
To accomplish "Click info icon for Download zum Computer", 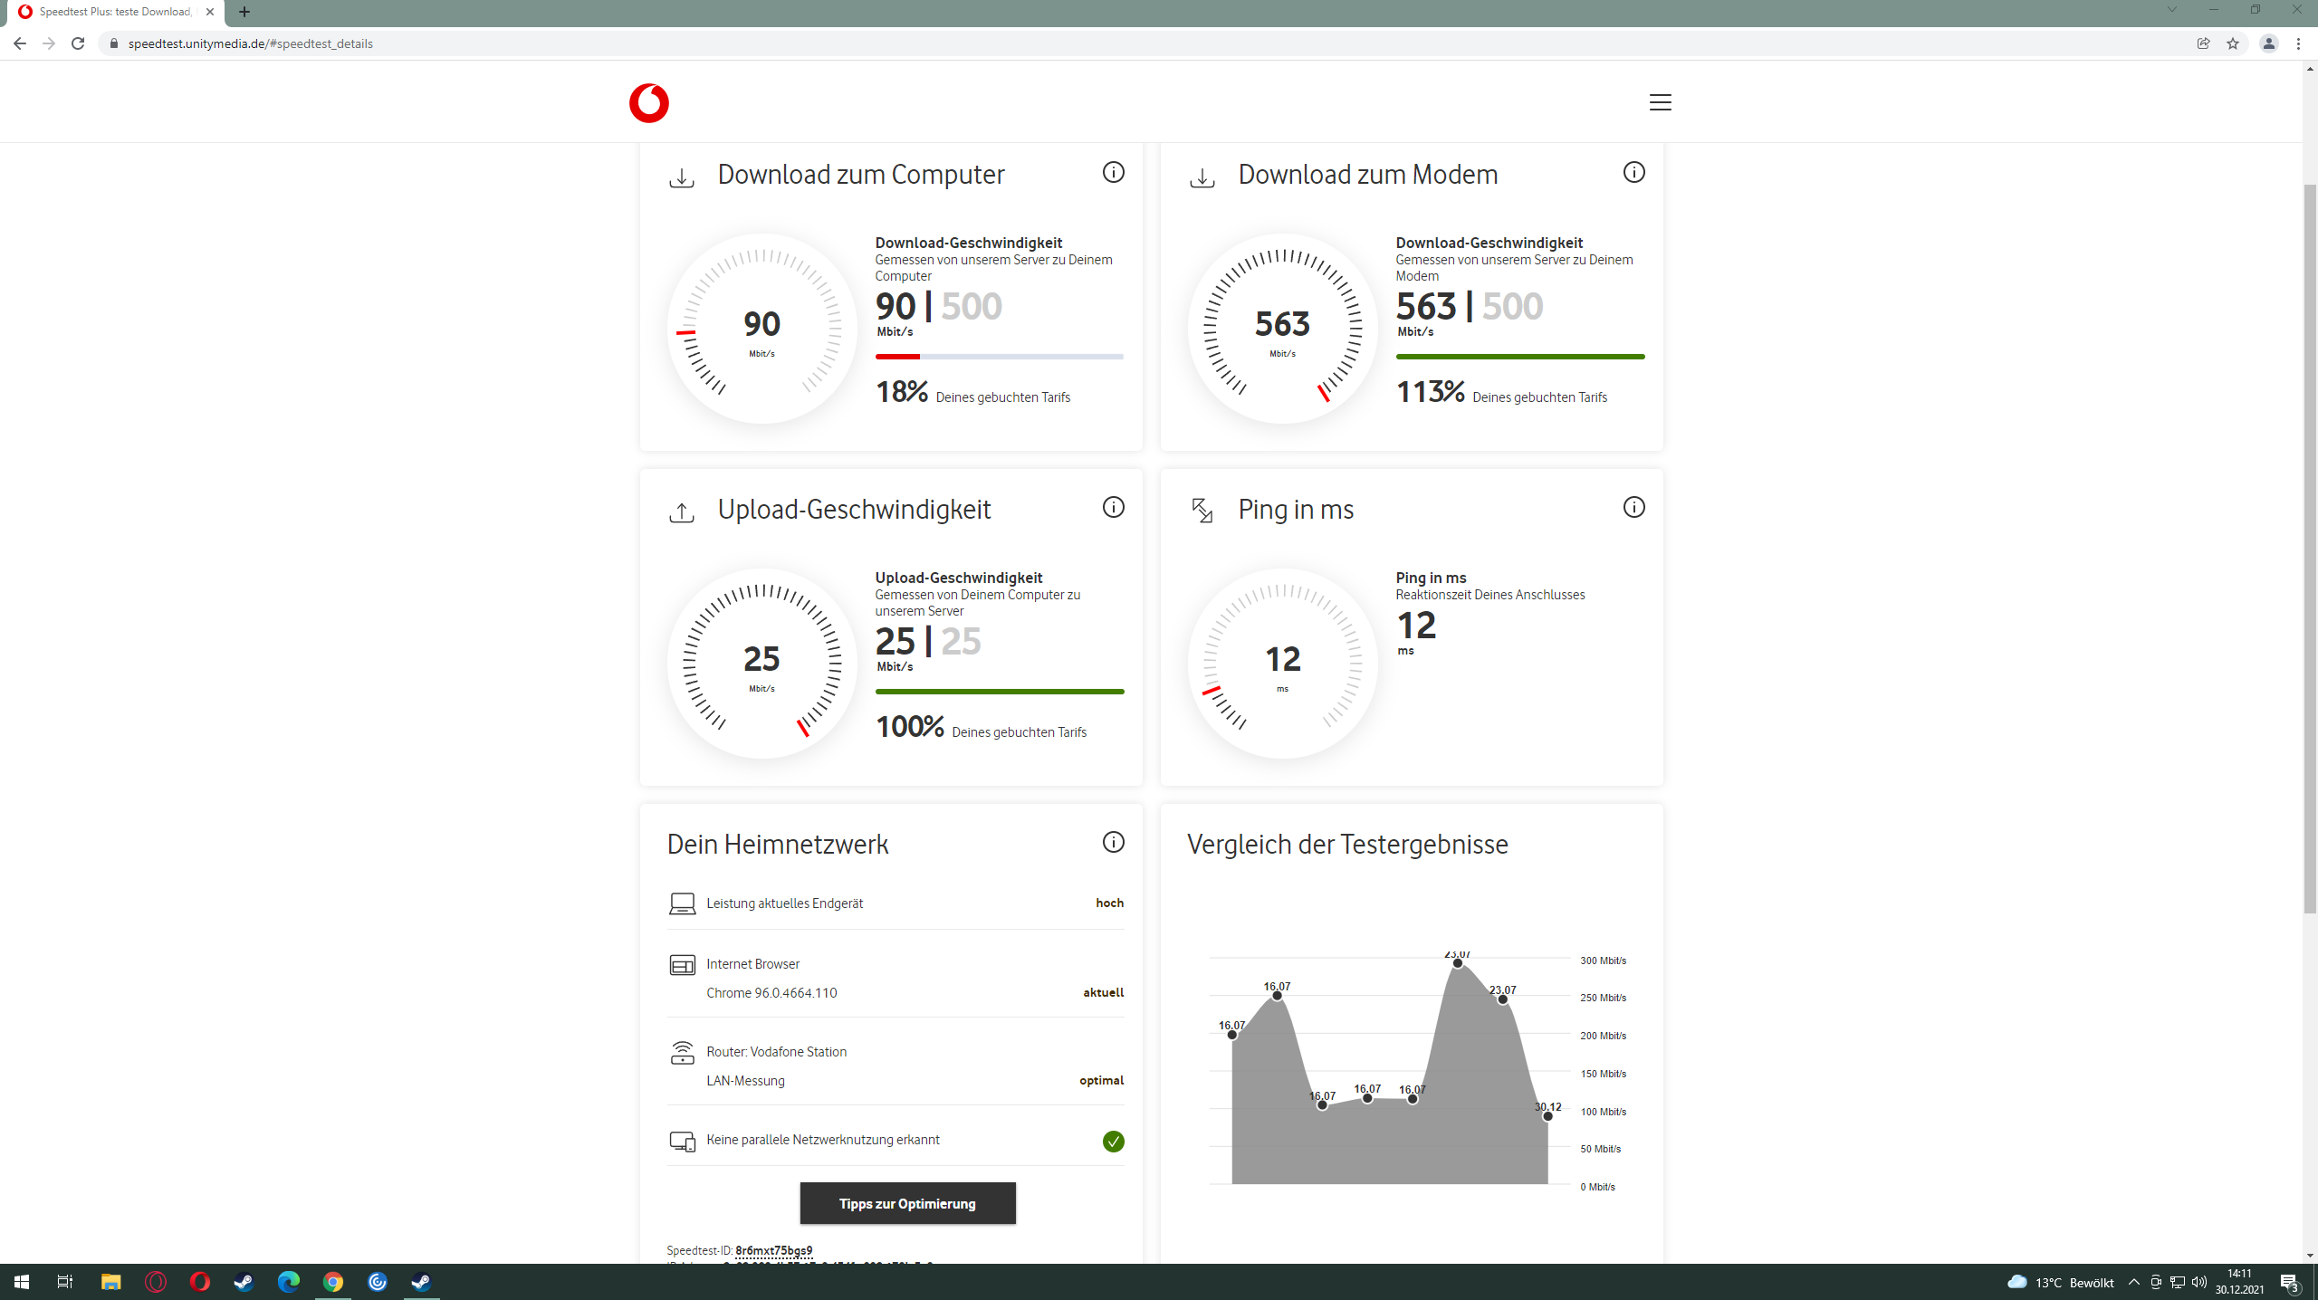I will point(1113,172).
